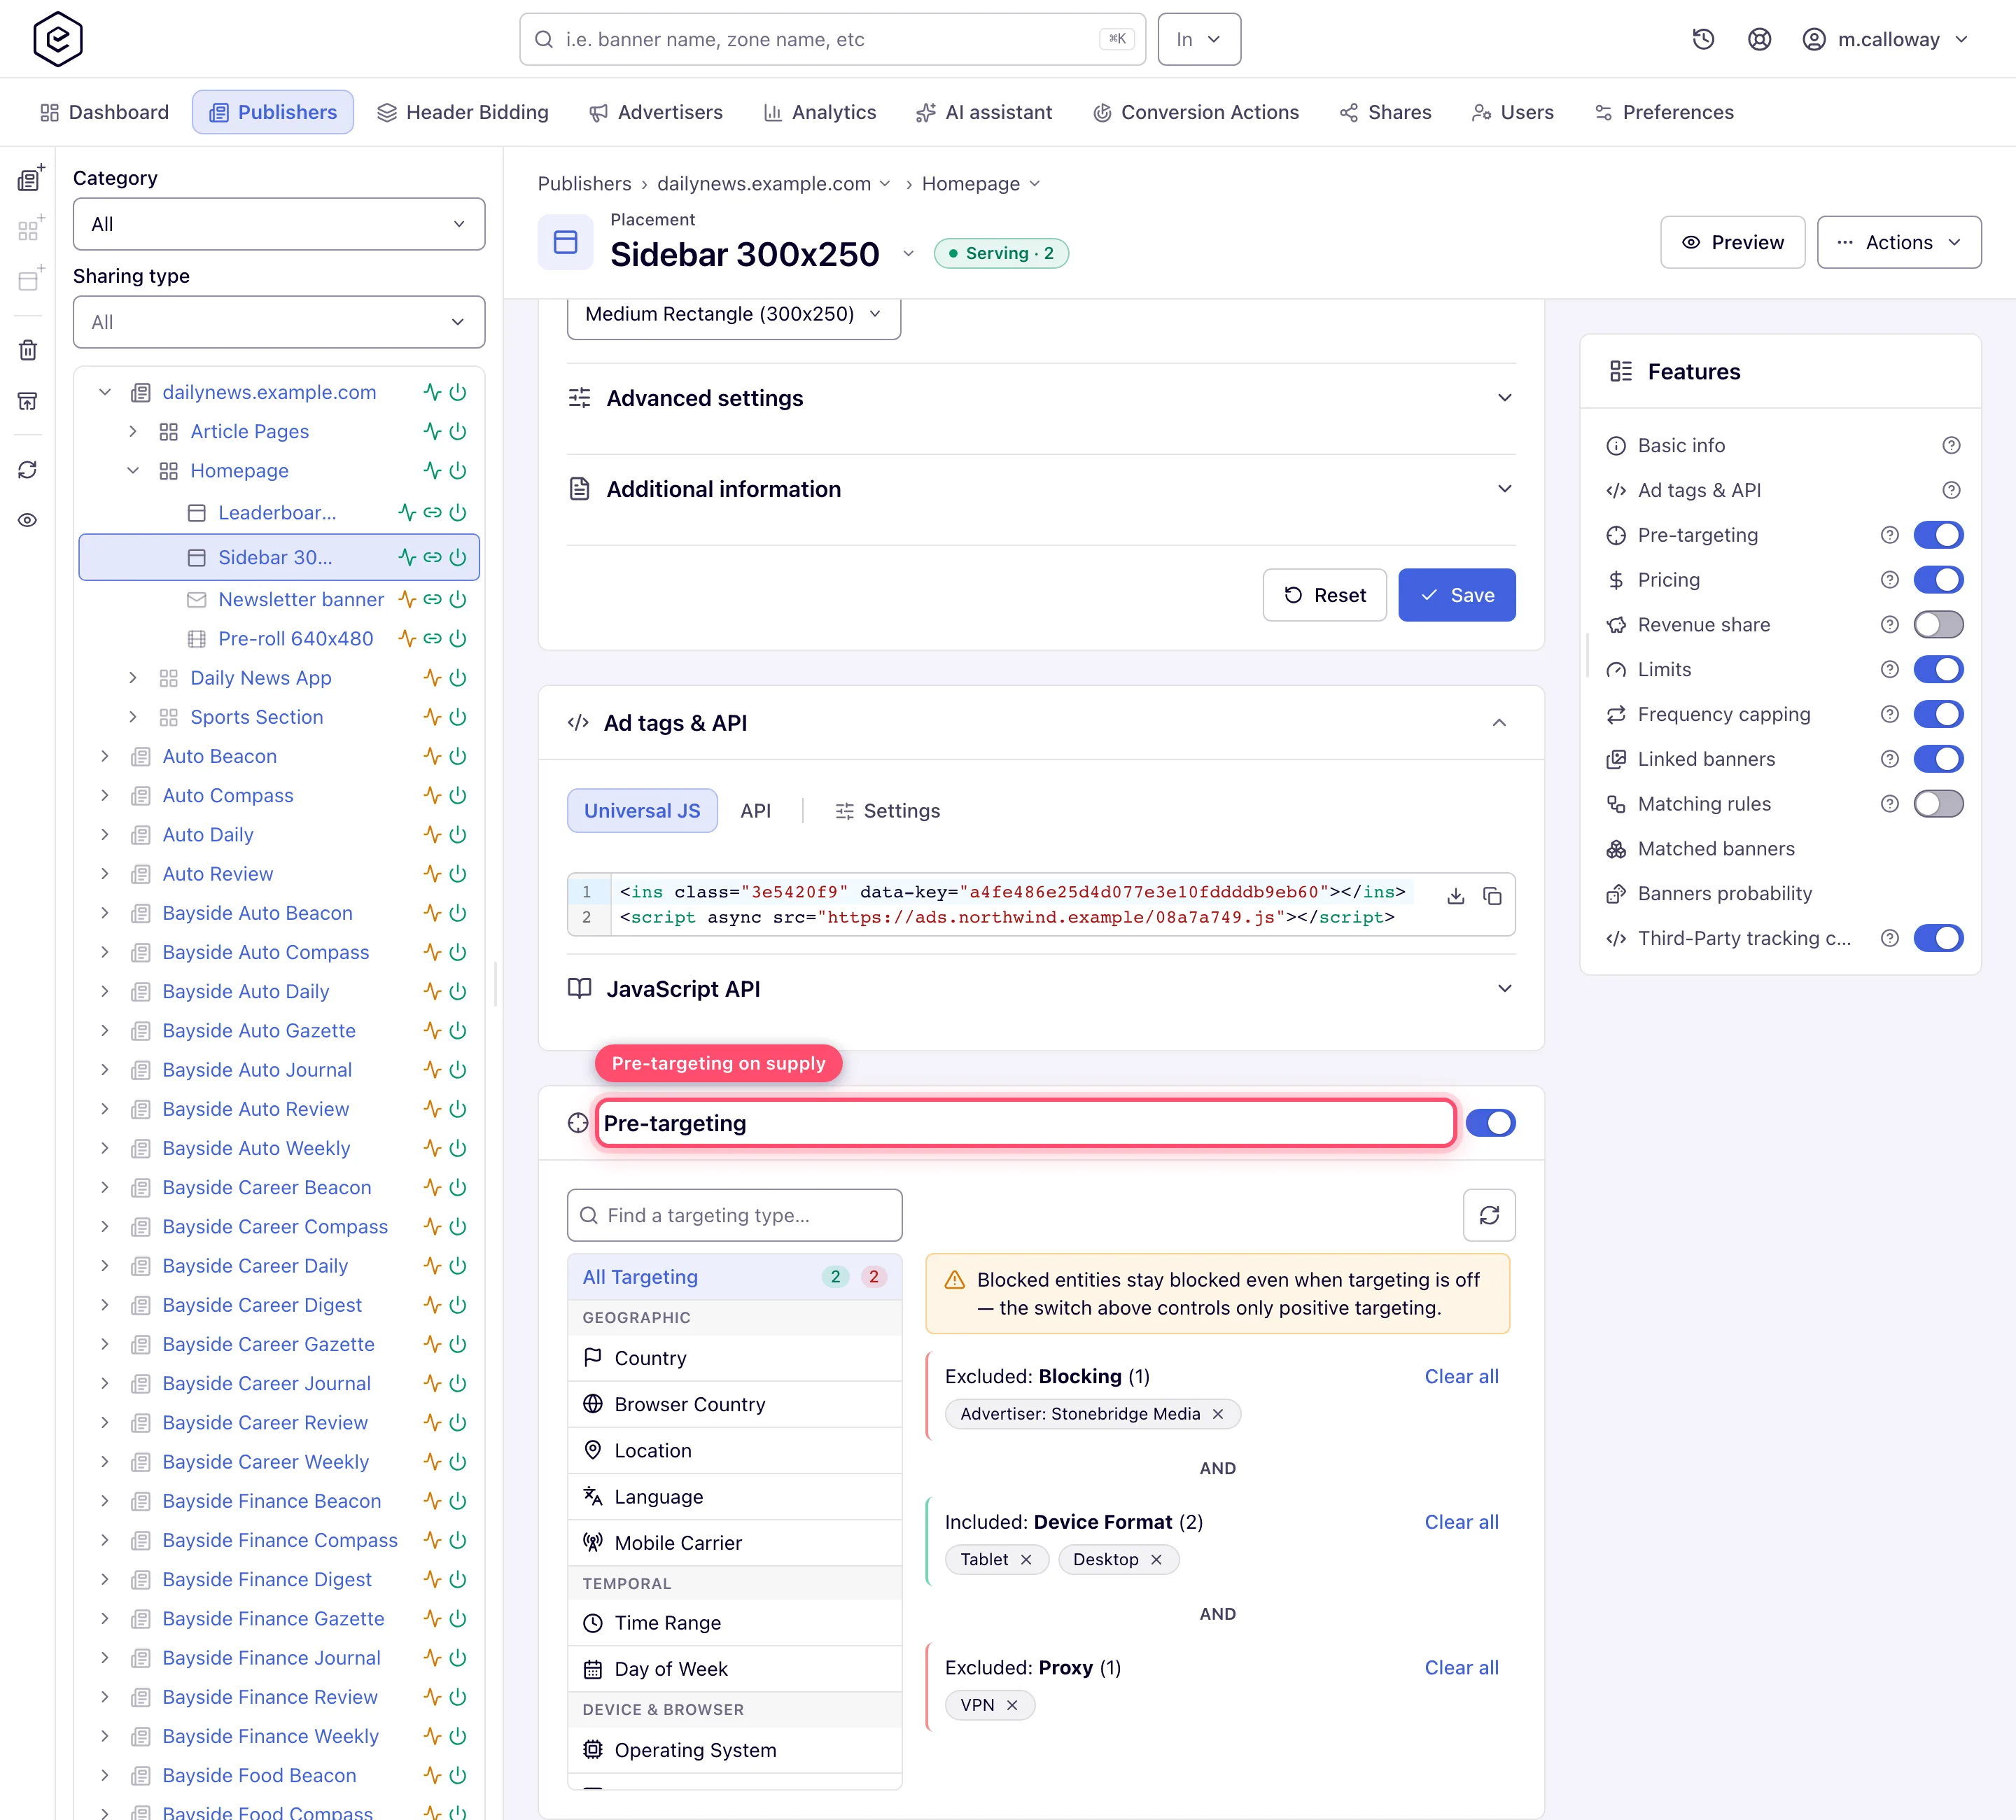Remove the Tablet device format chip
The width and height of the screenshot is (2016, 1820).
[1026, 1560]
